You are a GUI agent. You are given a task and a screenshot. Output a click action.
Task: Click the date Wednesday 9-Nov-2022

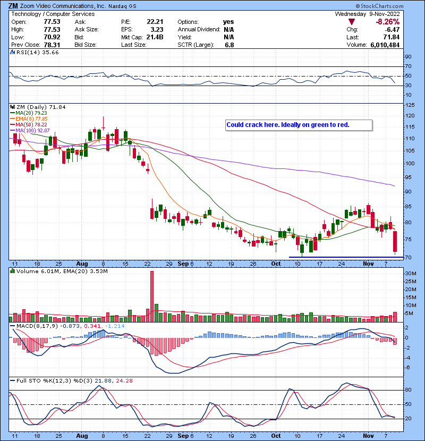tap(367, 14)
